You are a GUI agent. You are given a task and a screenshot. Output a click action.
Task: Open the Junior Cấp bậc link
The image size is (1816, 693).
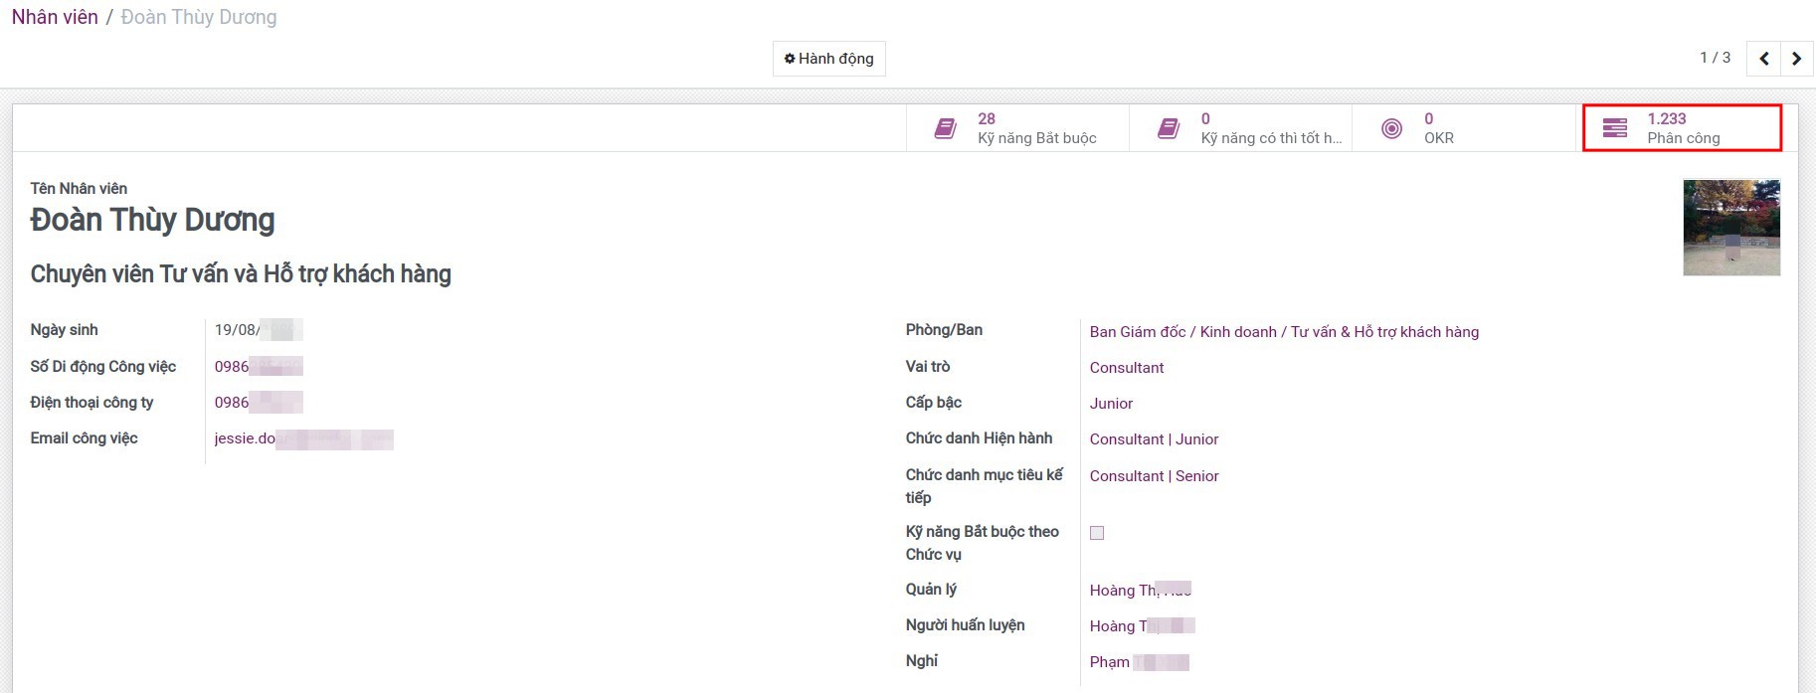[1111, 404]
